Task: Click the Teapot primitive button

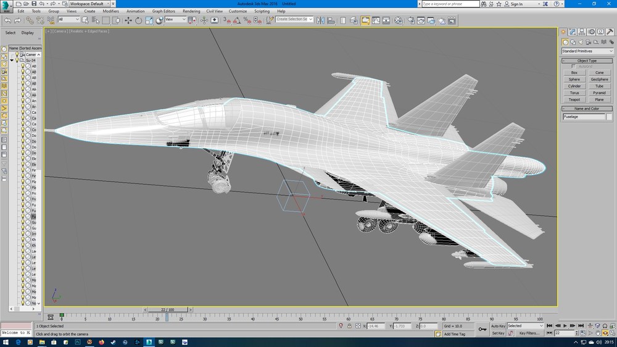Action: click(x=574, y=99)
